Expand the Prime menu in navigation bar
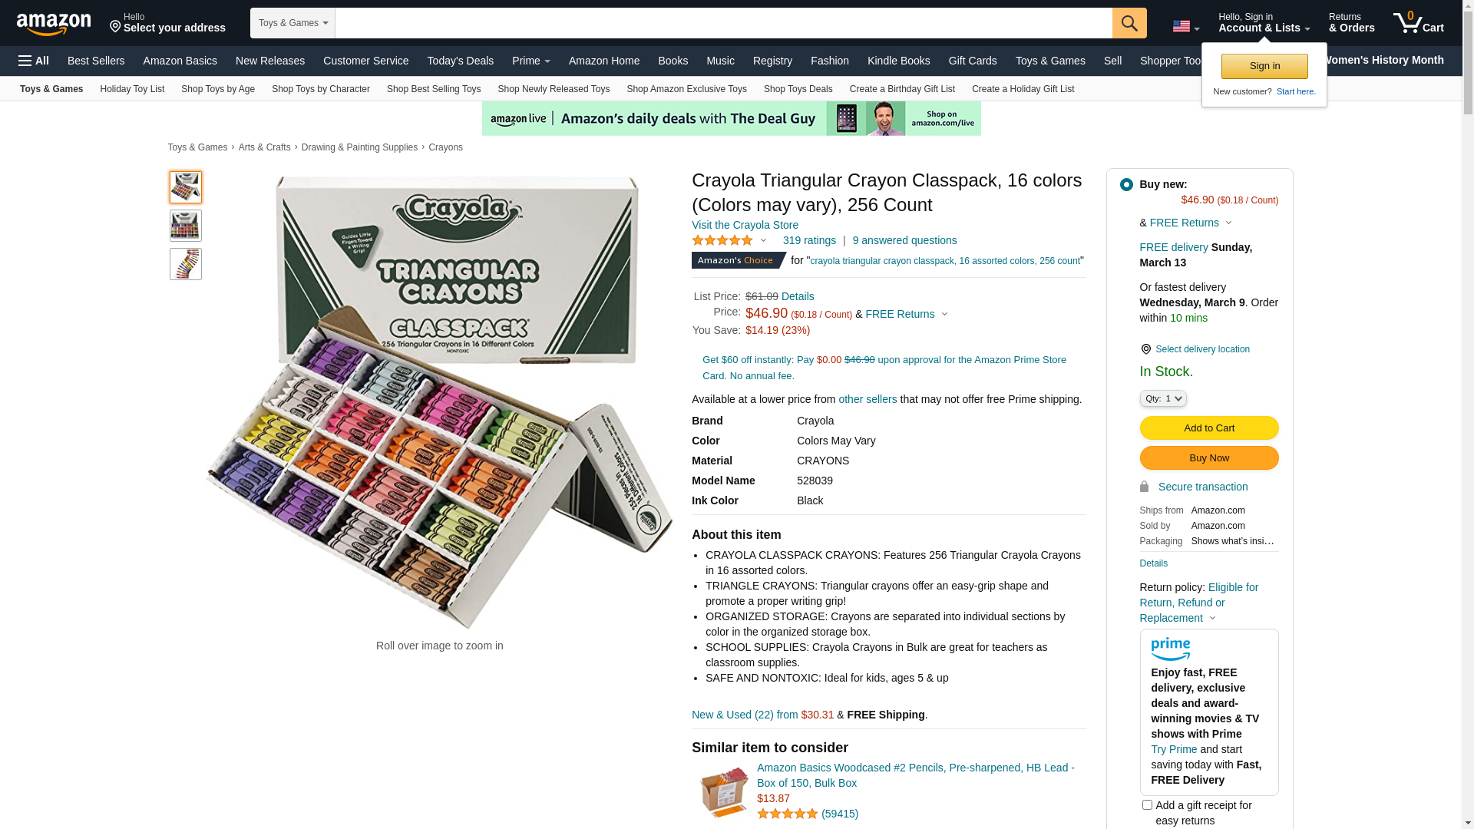1474x829 pixels. coord(531,61)
